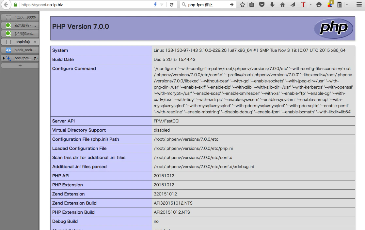Click the 'Dec 5 2015 15:44:43' build date value
365x230 pixels.
[x=175, y=60]
